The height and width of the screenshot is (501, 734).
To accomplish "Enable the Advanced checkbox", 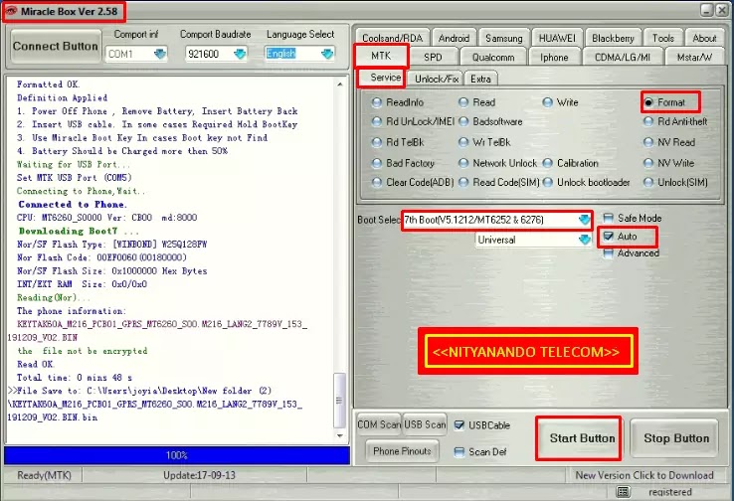I will 608,253.
